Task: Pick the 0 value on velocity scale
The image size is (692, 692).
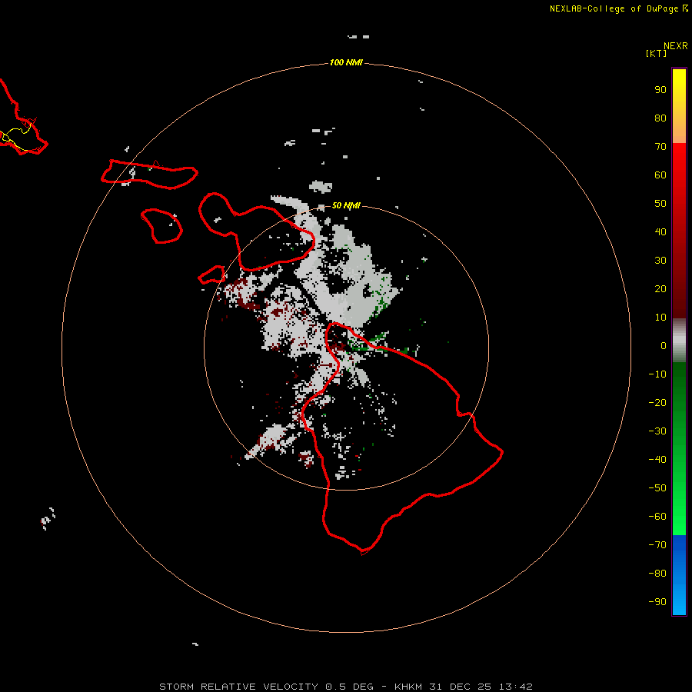Action: tap(664, 346)
